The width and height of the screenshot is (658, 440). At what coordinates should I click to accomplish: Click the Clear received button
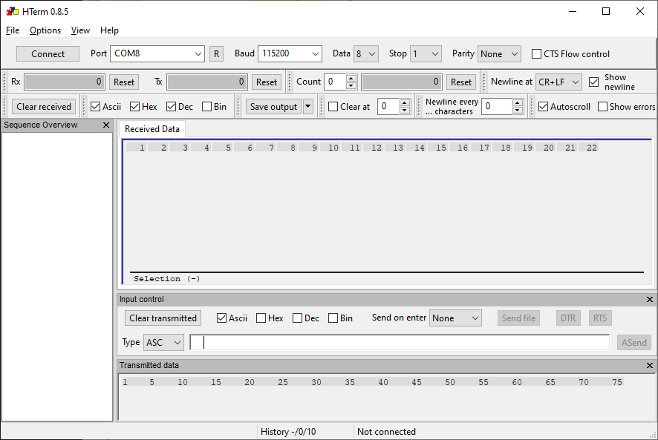click(44, 107)
